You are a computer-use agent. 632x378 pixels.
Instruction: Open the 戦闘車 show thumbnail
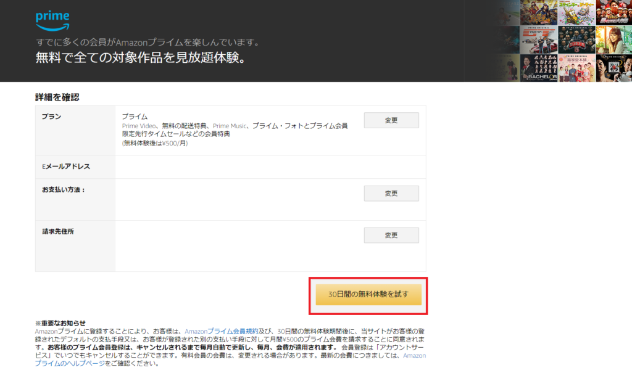click(539, 12)
